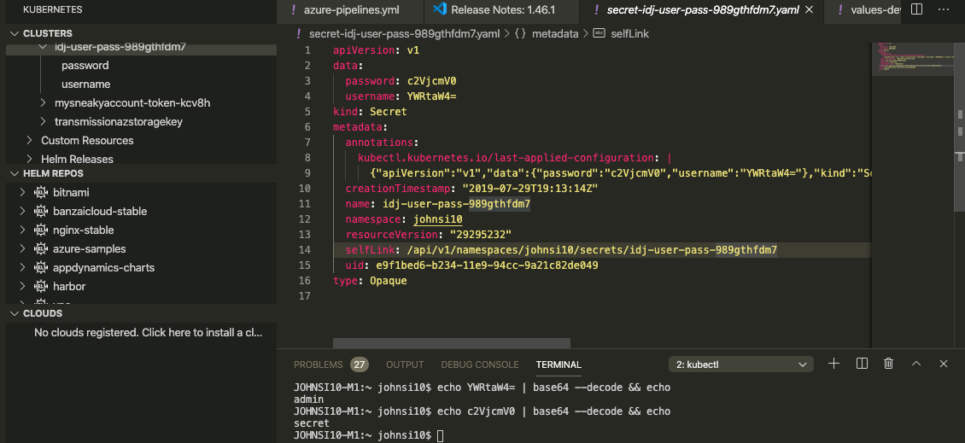Switch to the azure-pipelines.yml tab
The height and width of the screenshot is (443, 965).
[x=351, y=10]
